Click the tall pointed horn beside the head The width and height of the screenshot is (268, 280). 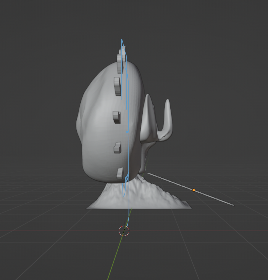149,118
